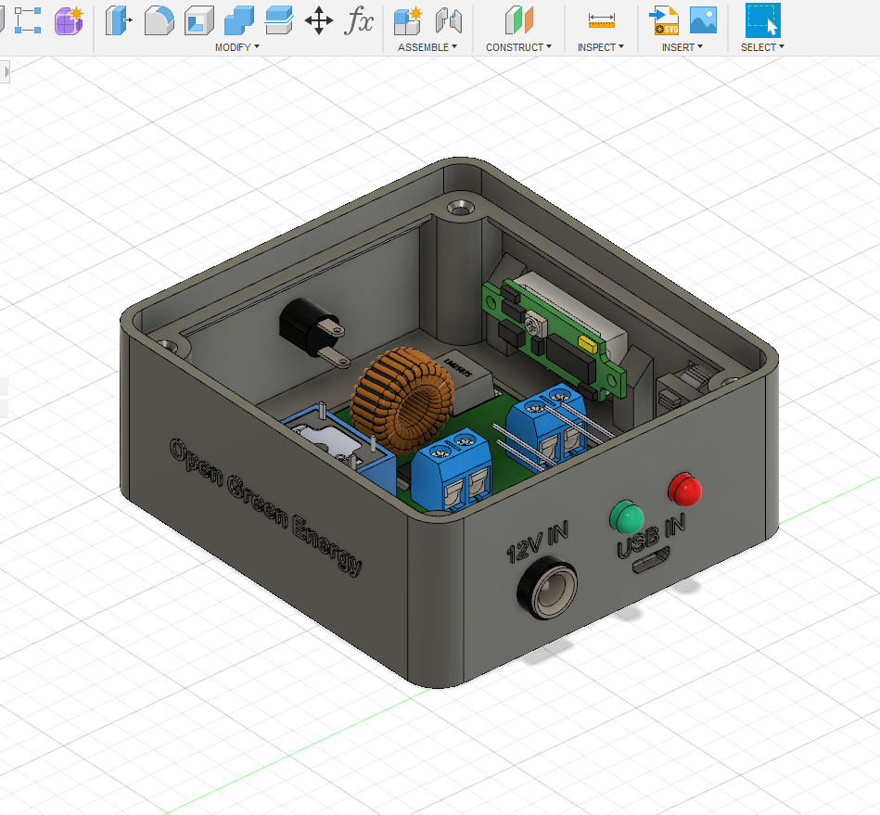Activate the Press Pull tool
Screen dimensions: 880x815
[119, 20]
